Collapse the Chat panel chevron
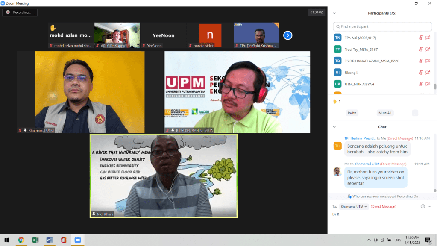 click(x=334, y=127)
